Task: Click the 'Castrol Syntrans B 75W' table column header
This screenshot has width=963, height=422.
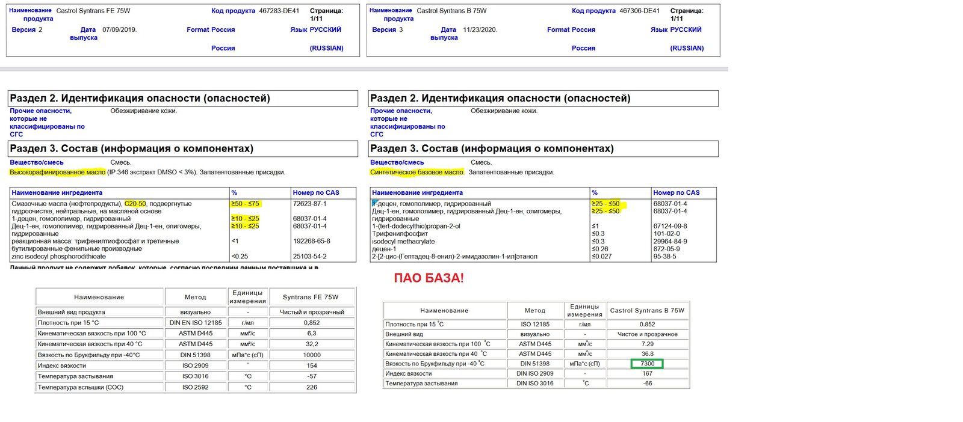Action: (x=647, y=310)
